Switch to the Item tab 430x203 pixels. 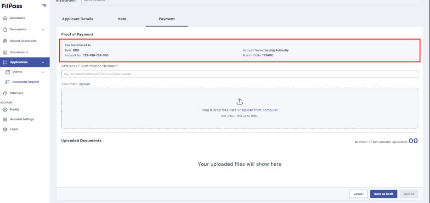coord(122,19)
